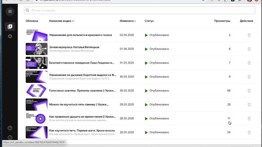Open thumbnail of 'Упражнение на дыхание' video
262x147 pixels.
coord(36,77)
